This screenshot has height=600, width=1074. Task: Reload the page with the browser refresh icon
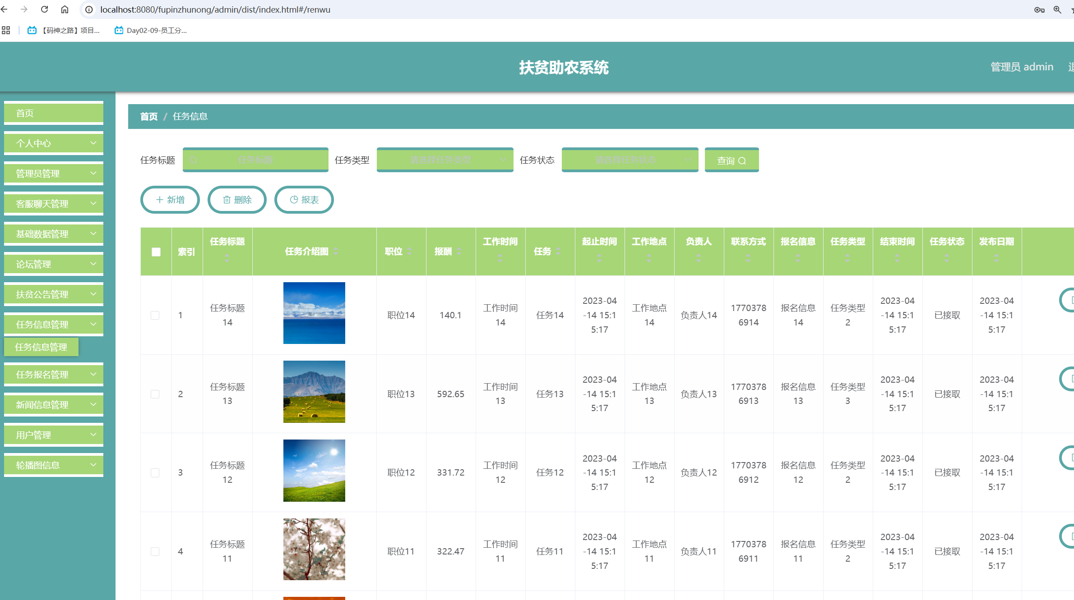[x=44, y=9]
